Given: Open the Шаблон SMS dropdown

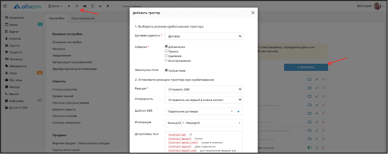Looking at the screenshot, I should pos(199,112).
